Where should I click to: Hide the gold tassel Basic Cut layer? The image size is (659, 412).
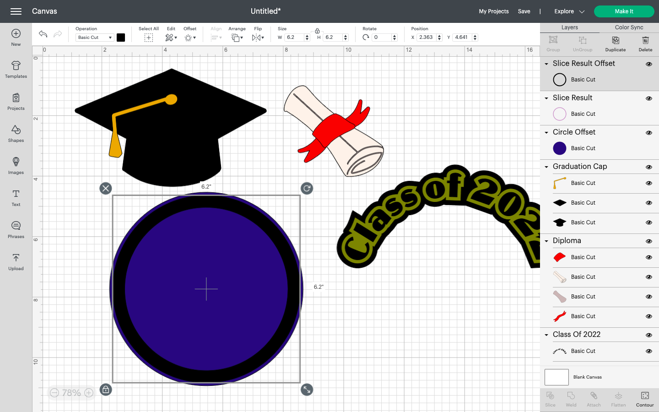[649, 183]
